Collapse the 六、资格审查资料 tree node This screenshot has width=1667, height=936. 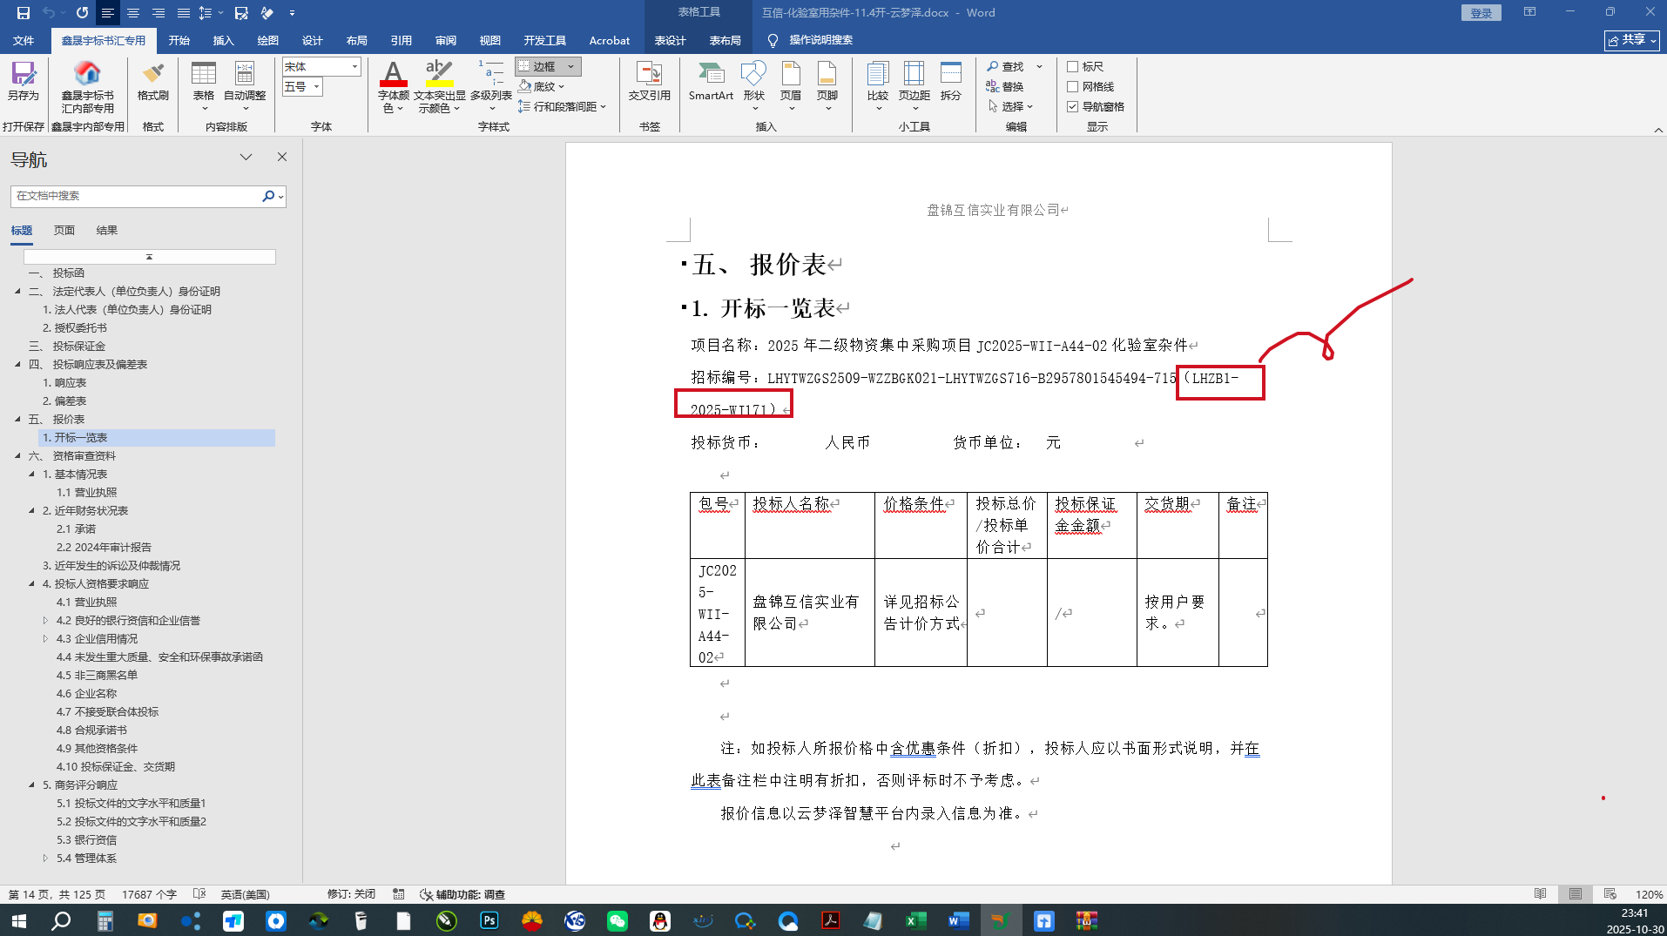(x=18, y=455)
